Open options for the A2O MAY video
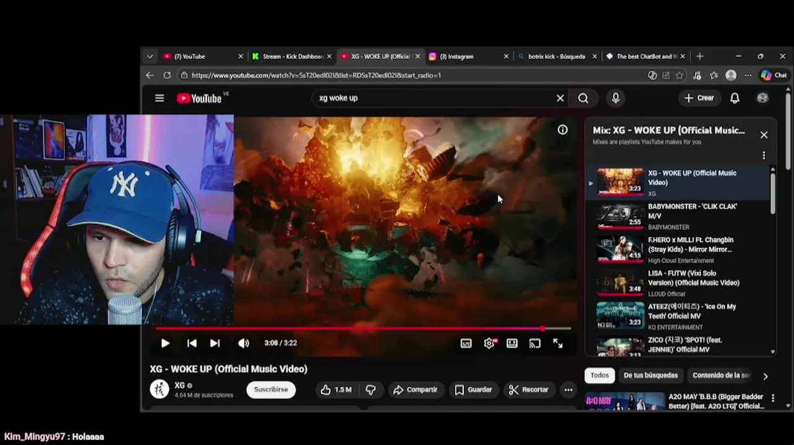794x445 pixels. click(x=772, y=399)
